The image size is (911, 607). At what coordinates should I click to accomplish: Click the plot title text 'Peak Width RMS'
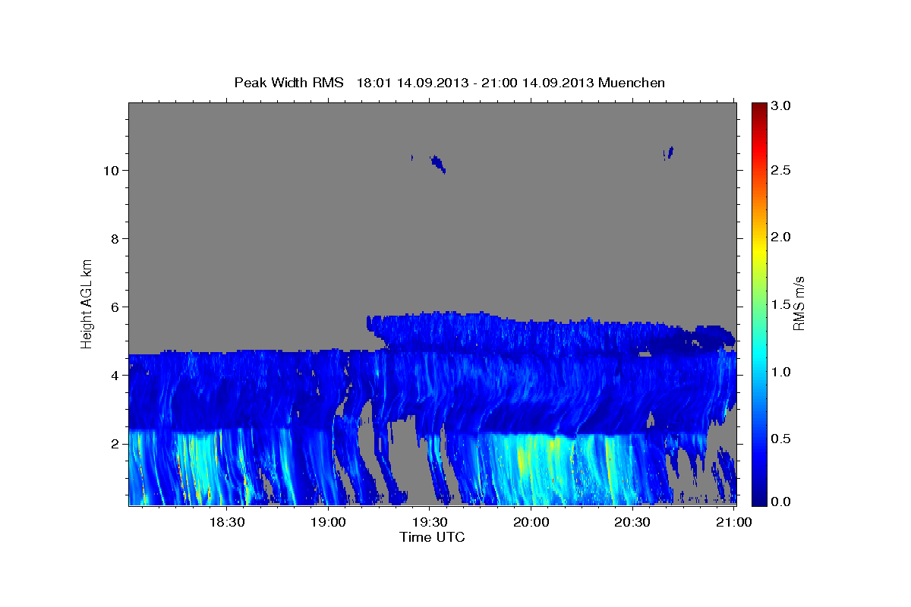pos(288,82)
